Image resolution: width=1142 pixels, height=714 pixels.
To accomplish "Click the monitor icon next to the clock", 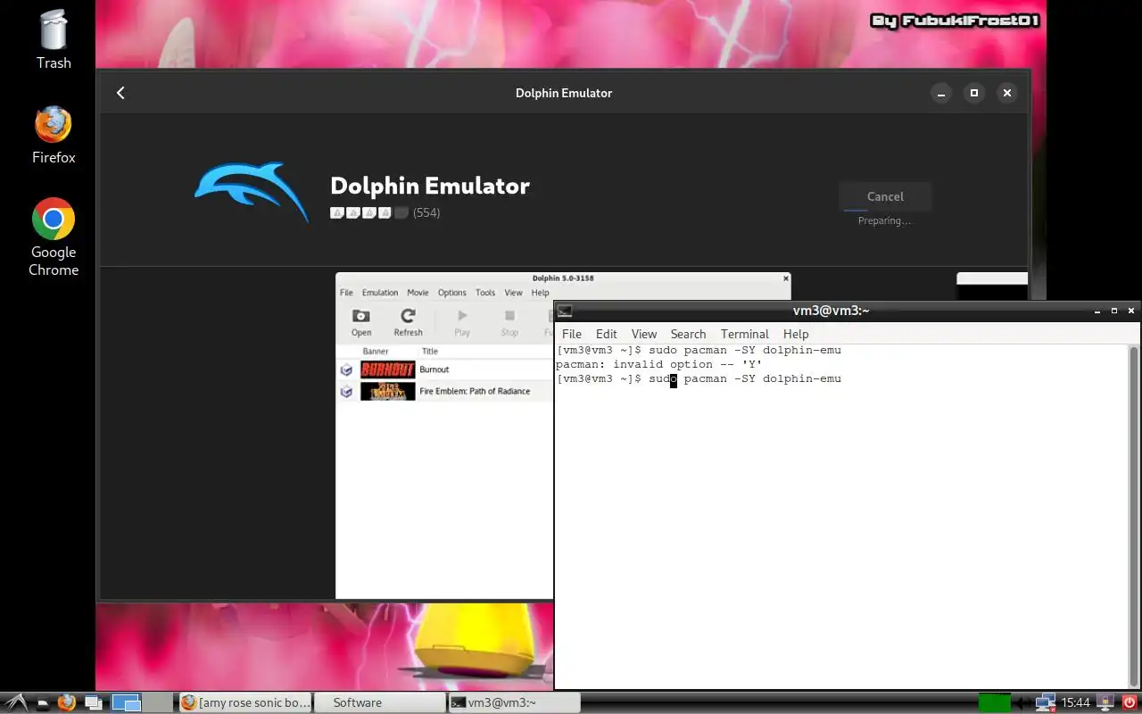I will [1105, 702].
